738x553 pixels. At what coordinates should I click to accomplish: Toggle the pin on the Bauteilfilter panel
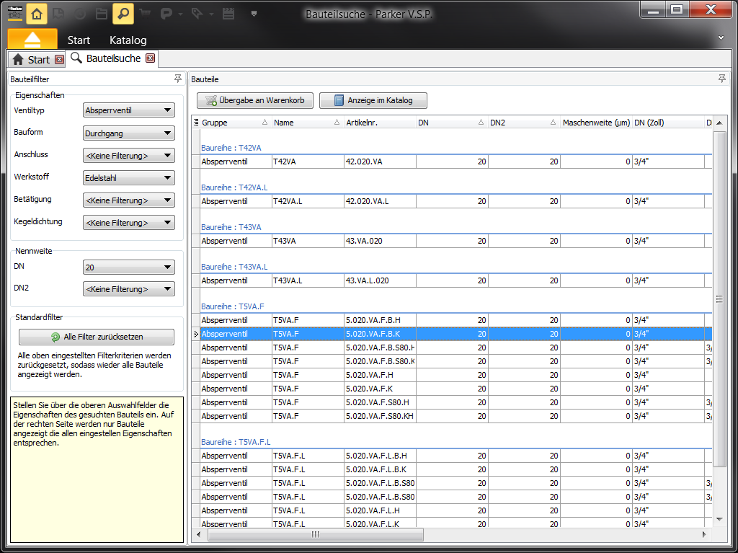(178, 79)
